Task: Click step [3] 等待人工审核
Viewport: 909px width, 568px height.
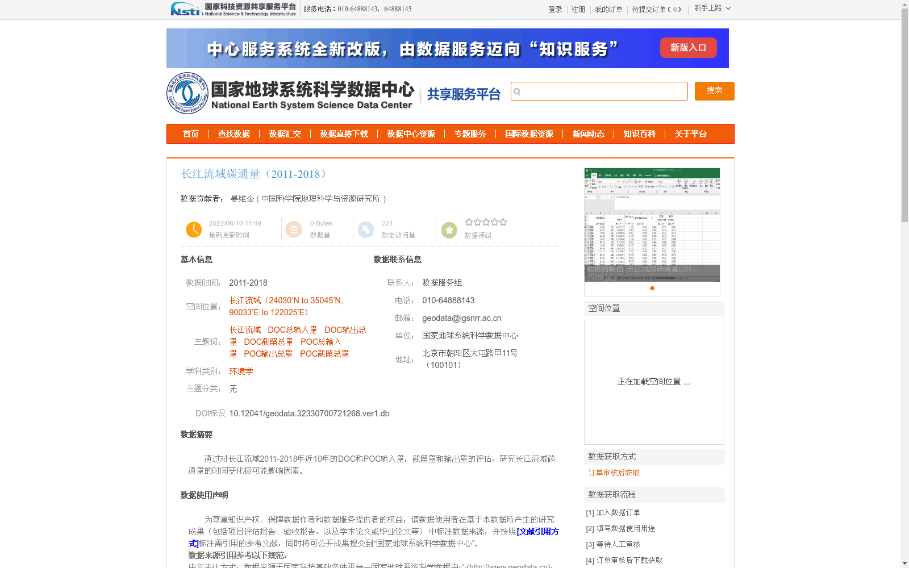Action: pos(613,545)
